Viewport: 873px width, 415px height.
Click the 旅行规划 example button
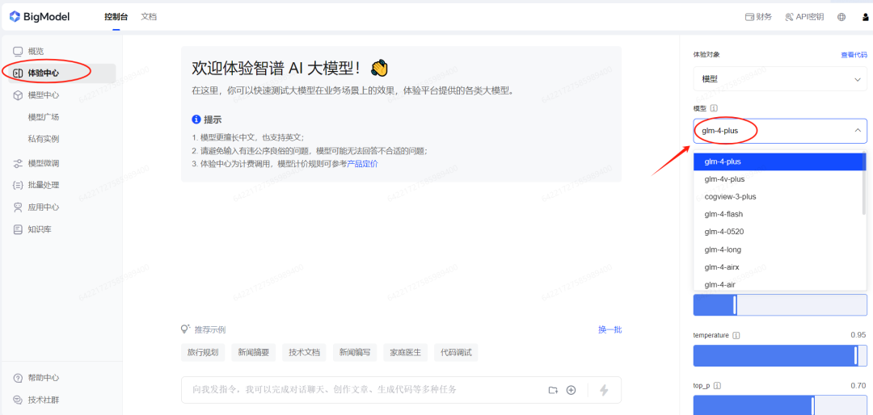[203, 352]
